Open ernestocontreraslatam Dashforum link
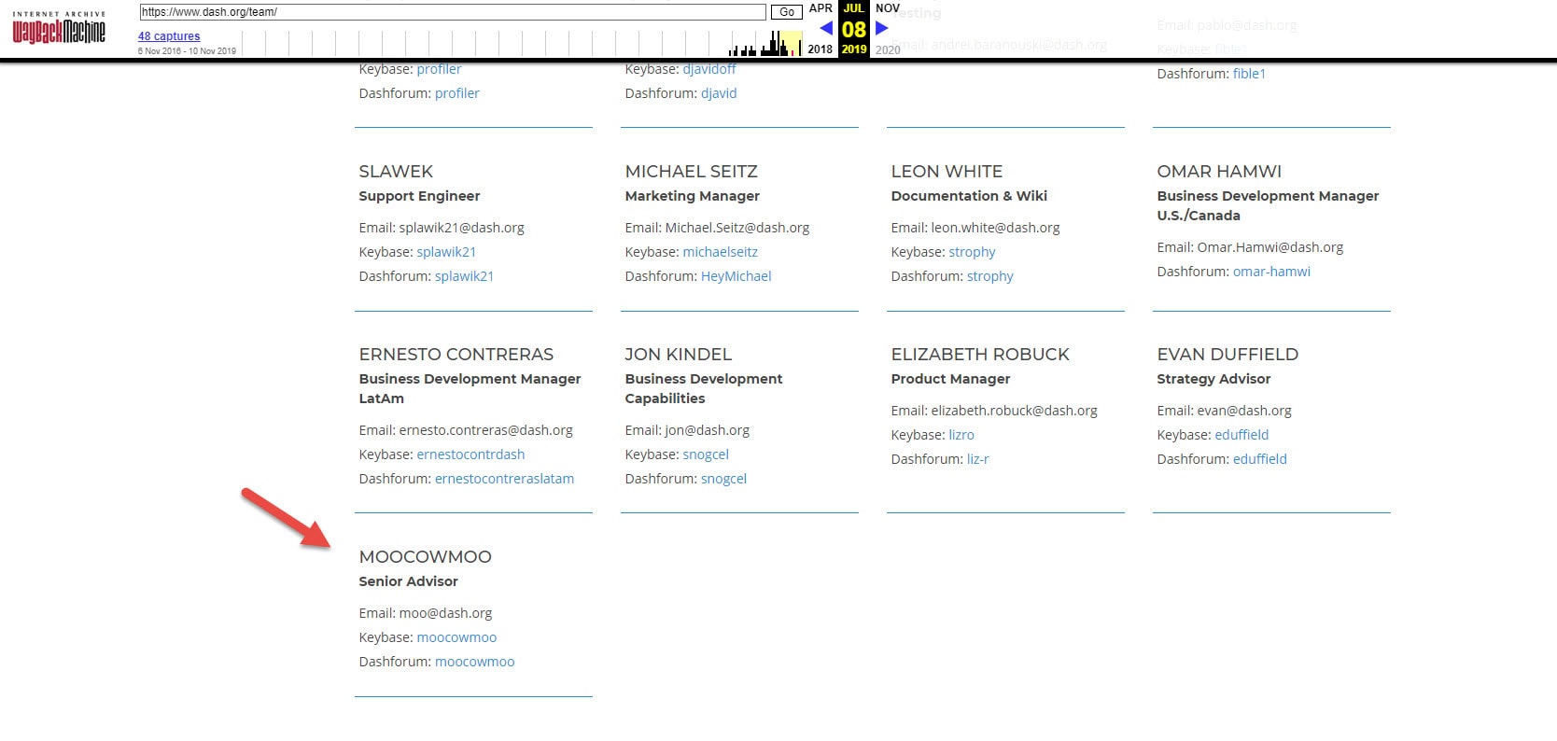1557x741 pixels. tap(504, 479)
